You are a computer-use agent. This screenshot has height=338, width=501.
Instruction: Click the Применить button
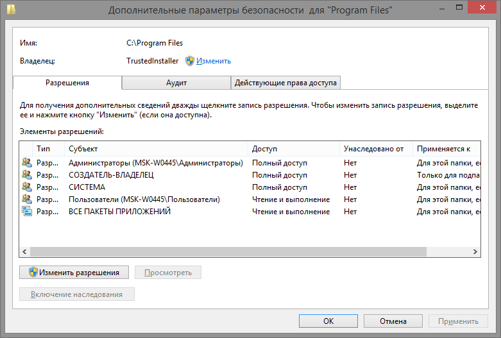[458, 321]
